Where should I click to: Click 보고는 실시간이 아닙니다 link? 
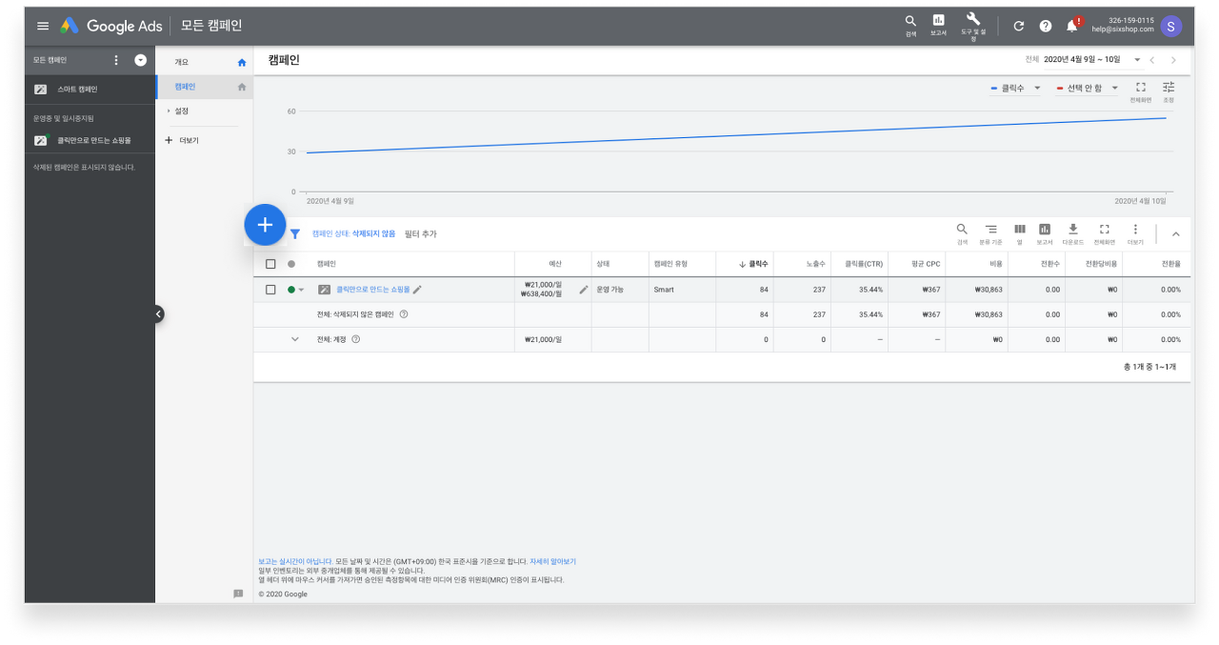click(x=295, y=562)
